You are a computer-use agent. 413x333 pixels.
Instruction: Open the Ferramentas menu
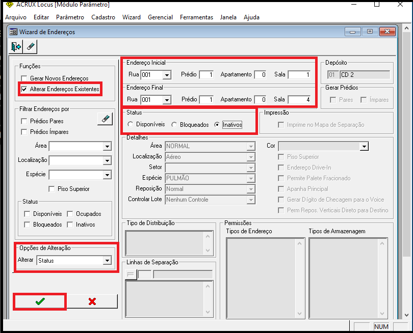(196, 17)
